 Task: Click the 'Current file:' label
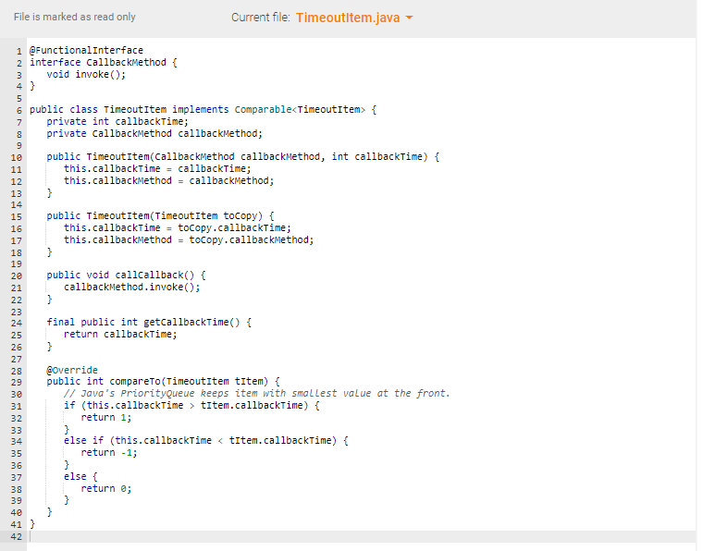click(x=261, y=18)
